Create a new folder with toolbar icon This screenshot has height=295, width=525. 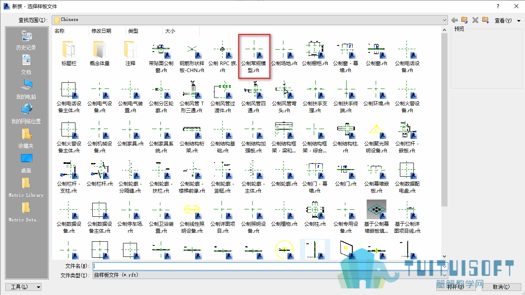(486, 20)
